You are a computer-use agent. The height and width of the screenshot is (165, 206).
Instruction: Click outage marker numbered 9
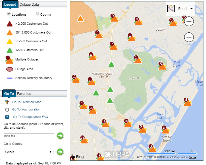click(114, 18)
